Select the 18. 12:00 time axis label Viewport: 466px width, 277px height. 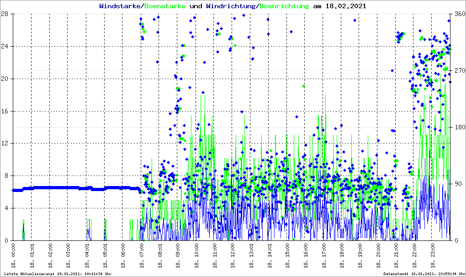point(233,256)
